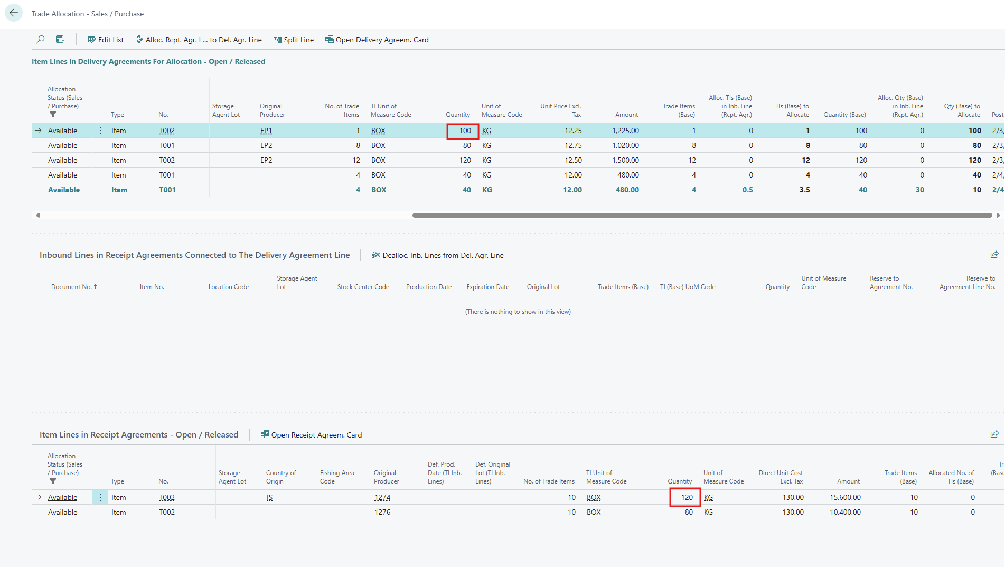Click the analysis view icon beside search
This screenshot has height=567, width=1005.
pyautogui.click(x=60, y=40)
